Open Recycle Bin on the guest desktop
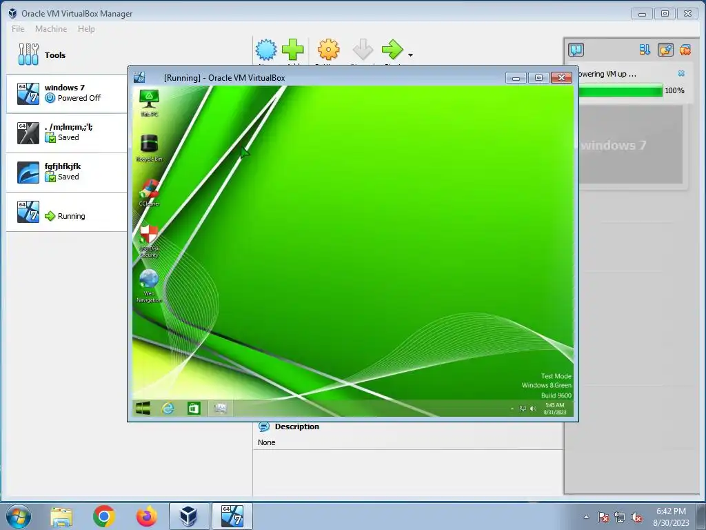This screenshot has height=530, width=706. [149, 148]
